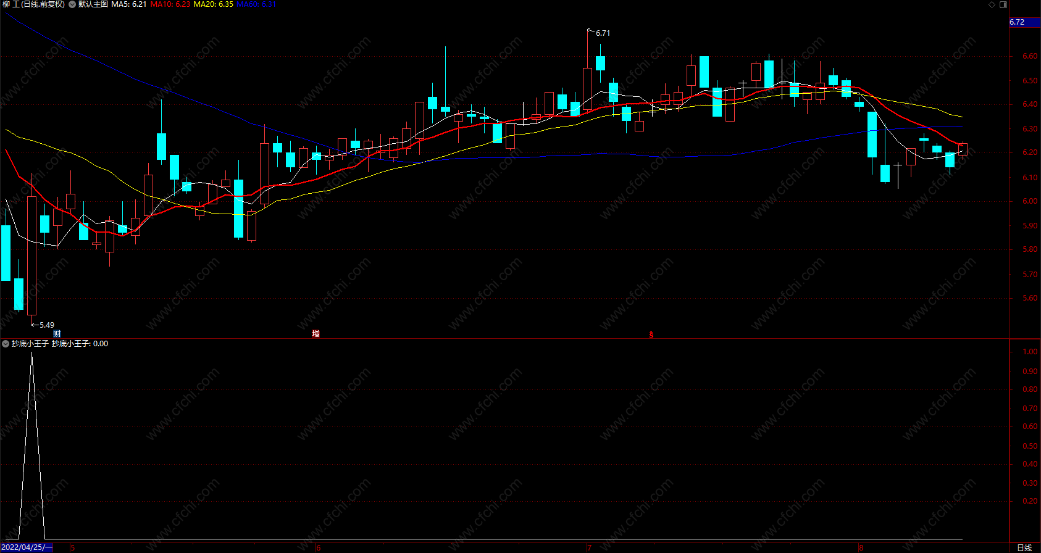Open the dropdown beside 默认主图
Image resolution: width=1041 pixels, height=553 pixels.
coord(72,4)
